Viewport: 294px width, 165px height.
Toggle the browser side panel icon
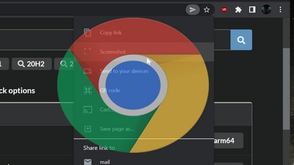pos(252,10)
